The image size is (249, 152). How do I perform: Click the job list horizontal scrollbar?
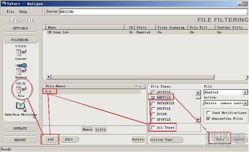[133, 77]
